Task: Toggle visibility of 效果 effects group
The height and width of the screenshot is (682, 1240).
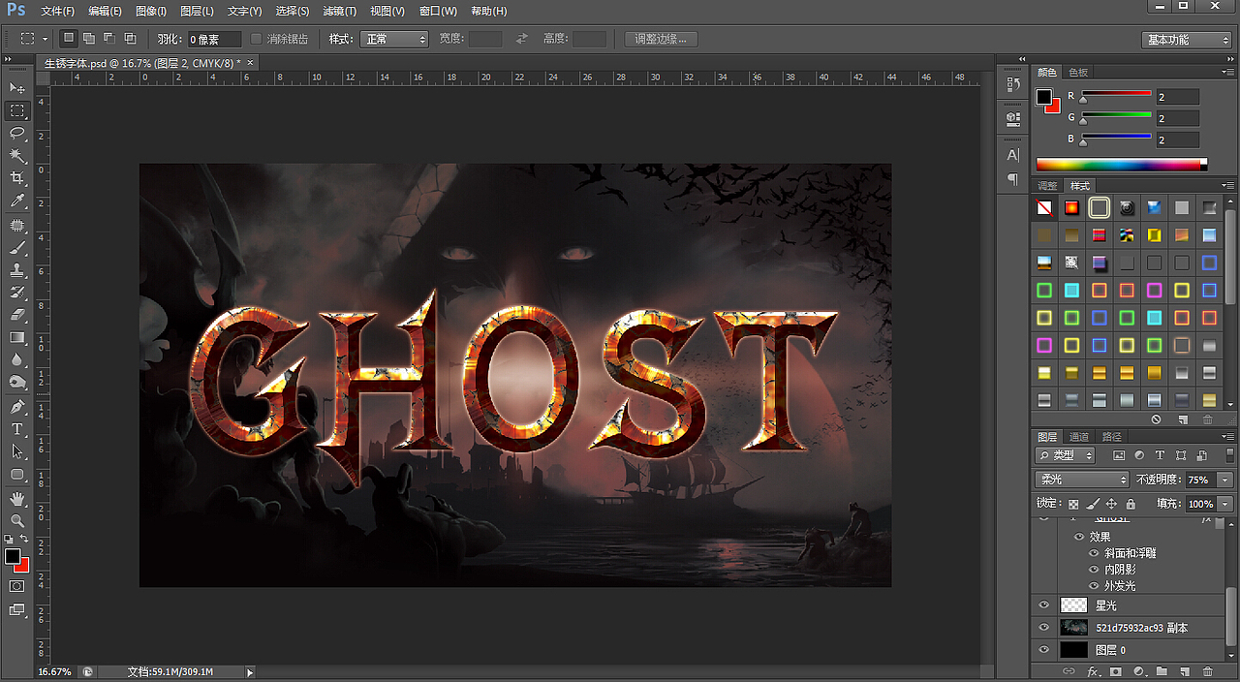Action: coord(1079,537)
